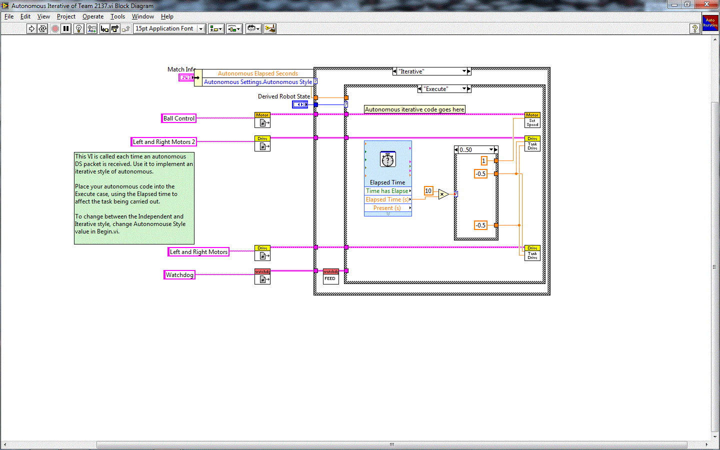
Task: Click the Run arrow button
Action: (x=31, y=28)
